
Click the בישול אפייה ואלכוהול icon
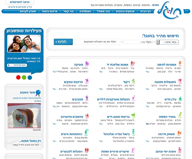click(x=133, y=132)
